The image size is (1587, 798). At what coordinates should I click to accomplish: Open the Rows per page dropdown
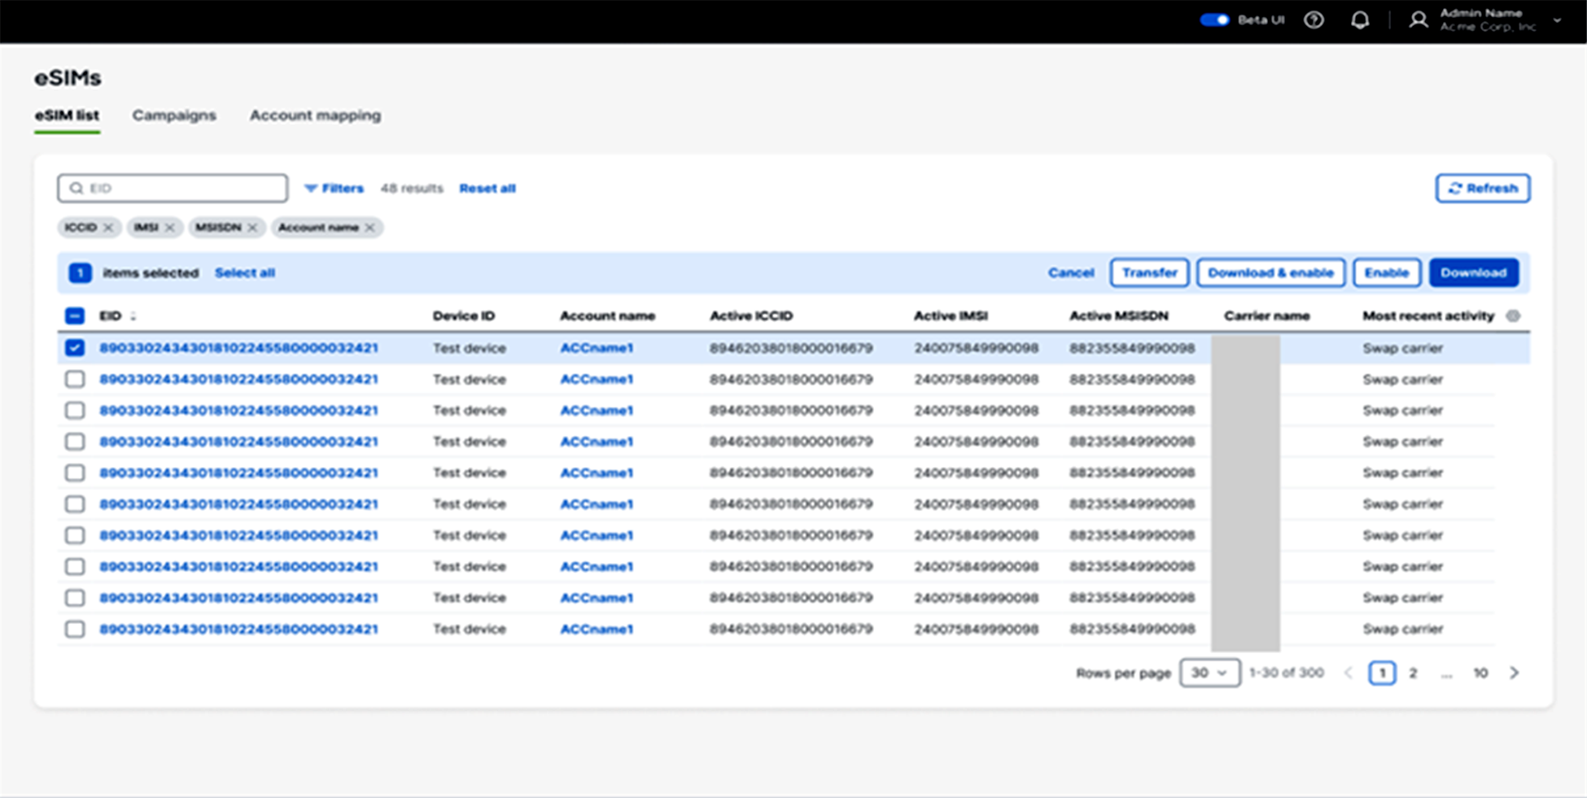click(1209, 673)
